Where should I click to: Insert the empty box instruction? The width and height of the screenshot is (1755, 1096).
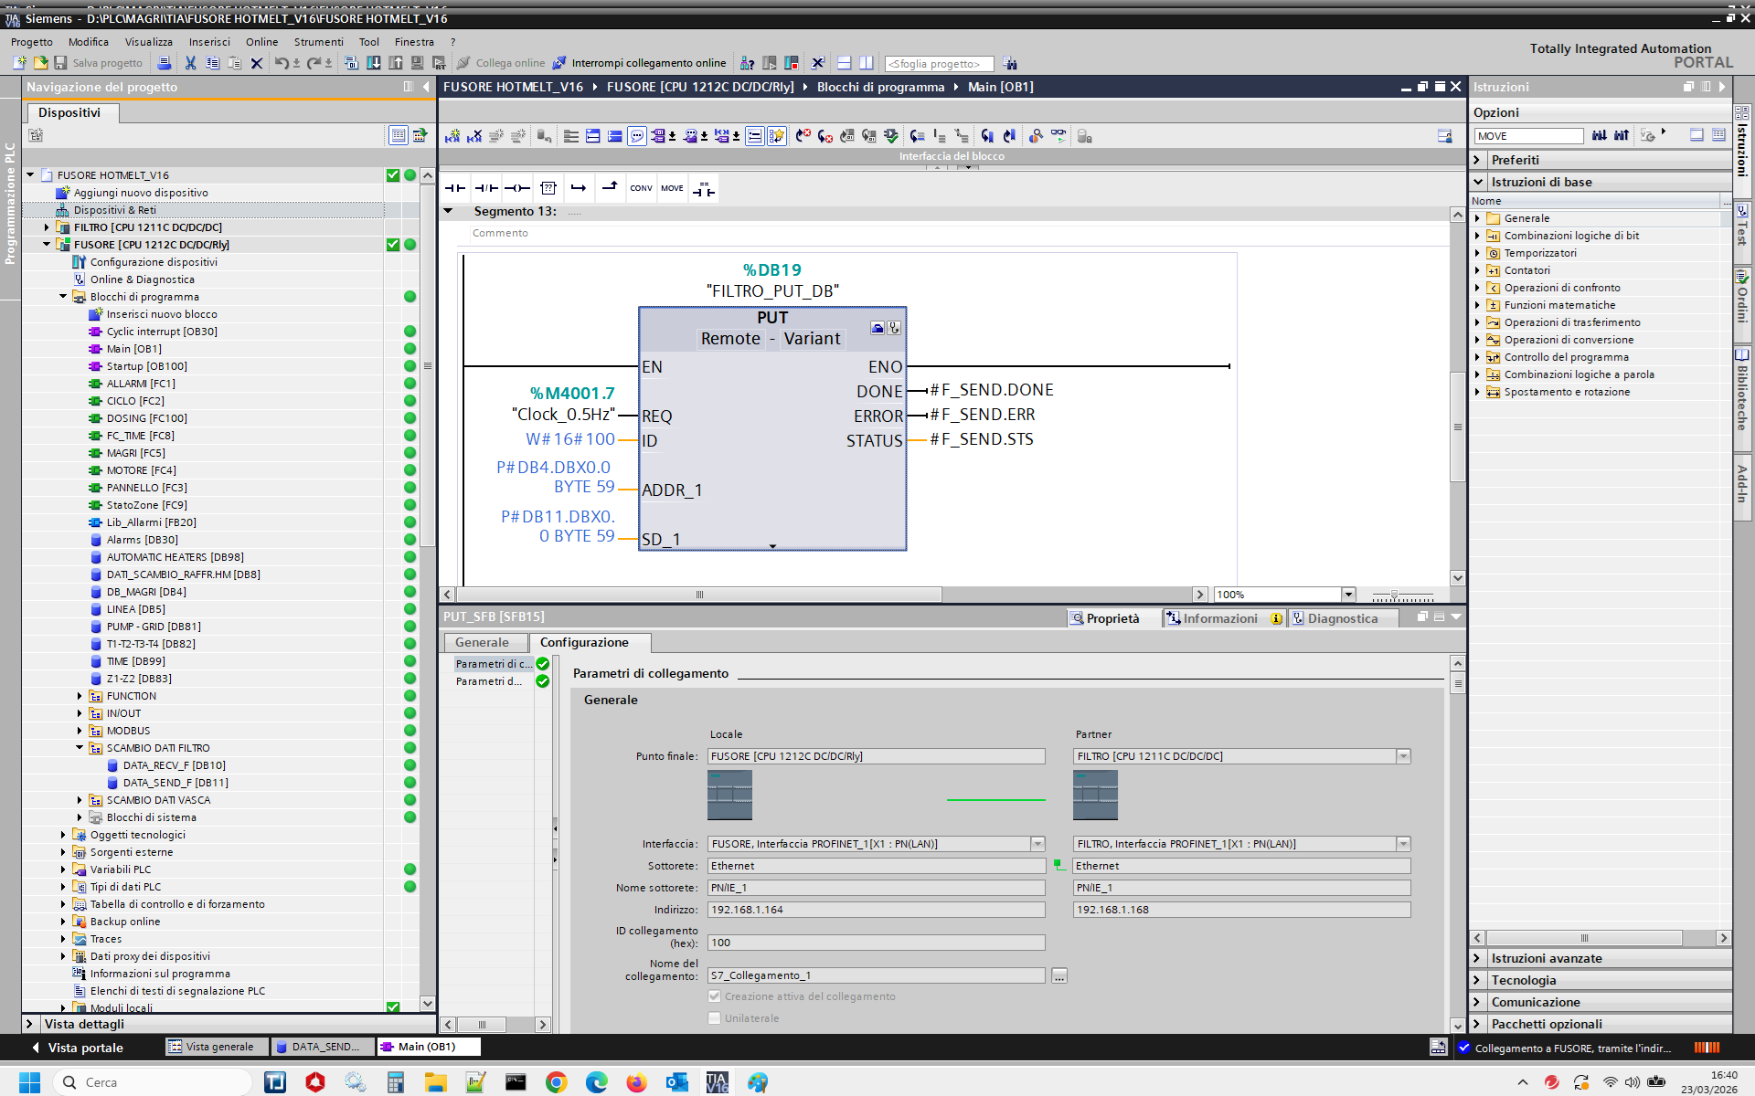[x=548, y=188]
